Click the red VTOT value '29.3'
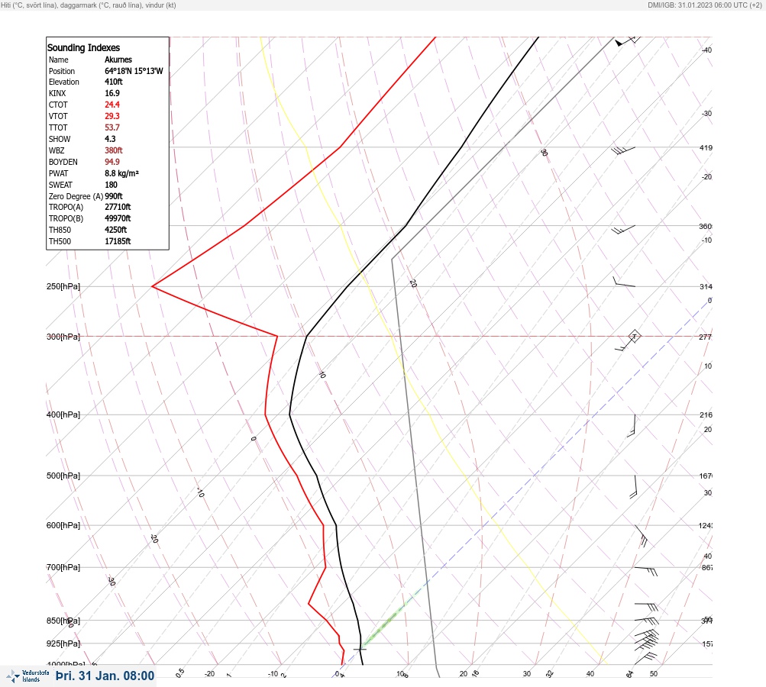Screen dimensions: 766x687 tap(112, 116)
